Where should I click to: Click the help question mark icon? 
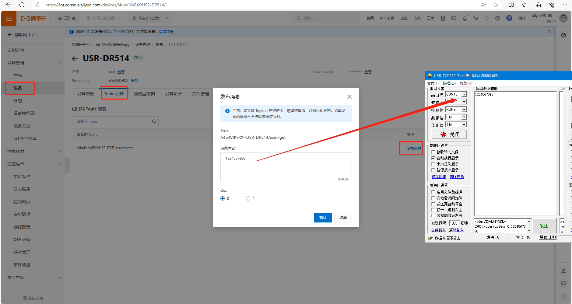pos(497,18)
